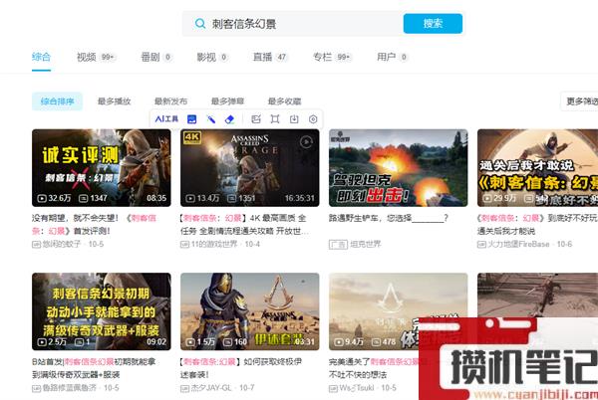Open the 诚实评测 video thumbnail
The image size is (598, 400).
click(x=102, y=168)
